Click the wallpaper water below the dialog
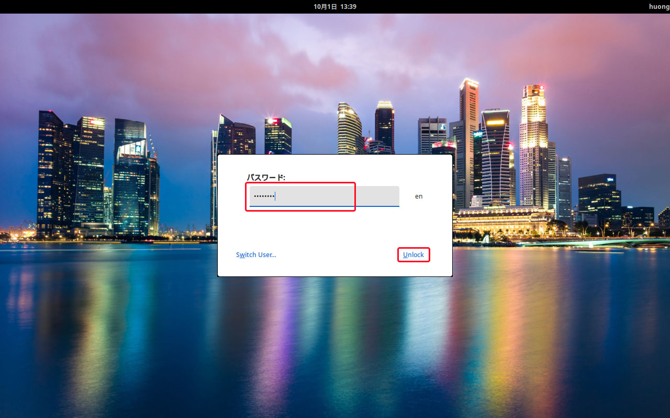The height and width of the screenshot is (418, 670). coord(335,340)
